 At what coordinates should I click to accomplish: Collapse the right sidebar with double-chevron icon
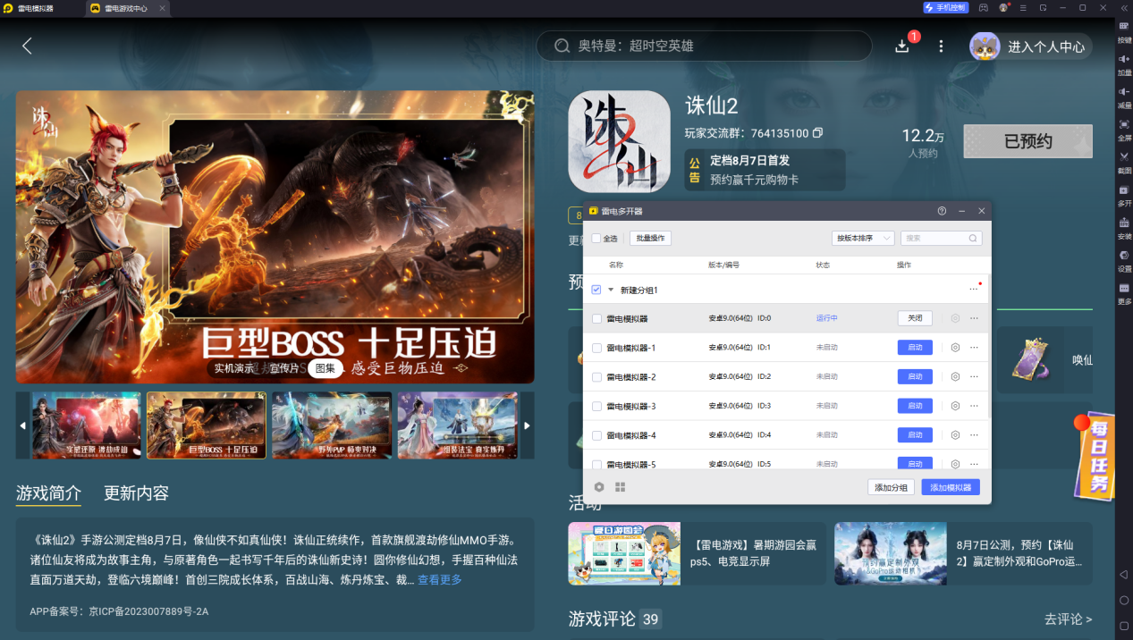1124,7
